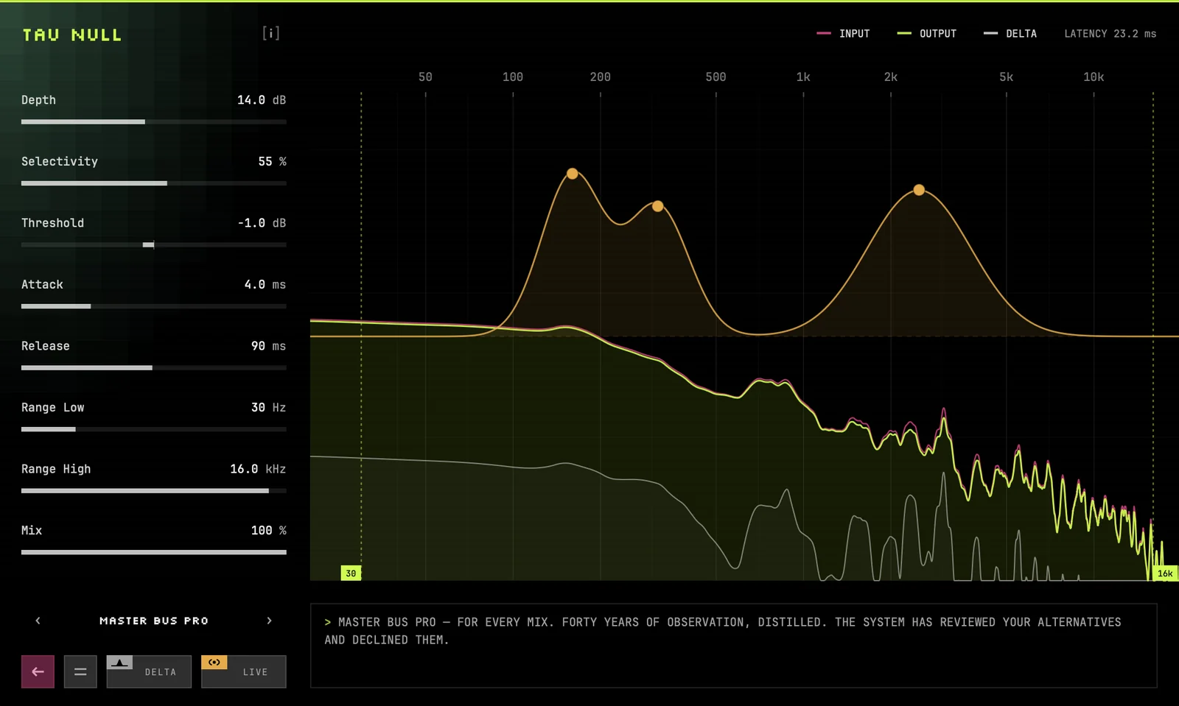
Task: Go to the previous preset with left chevron
Action: click(38, 621)
